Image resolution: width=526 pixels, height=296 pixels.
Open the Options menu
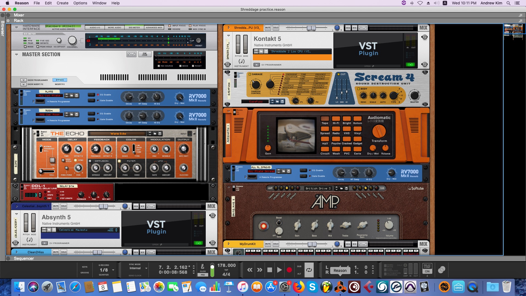coord(80,3)
